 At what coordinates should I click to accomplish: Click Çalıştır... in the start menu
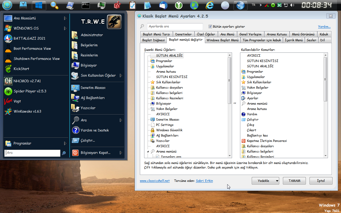[97, 140]
